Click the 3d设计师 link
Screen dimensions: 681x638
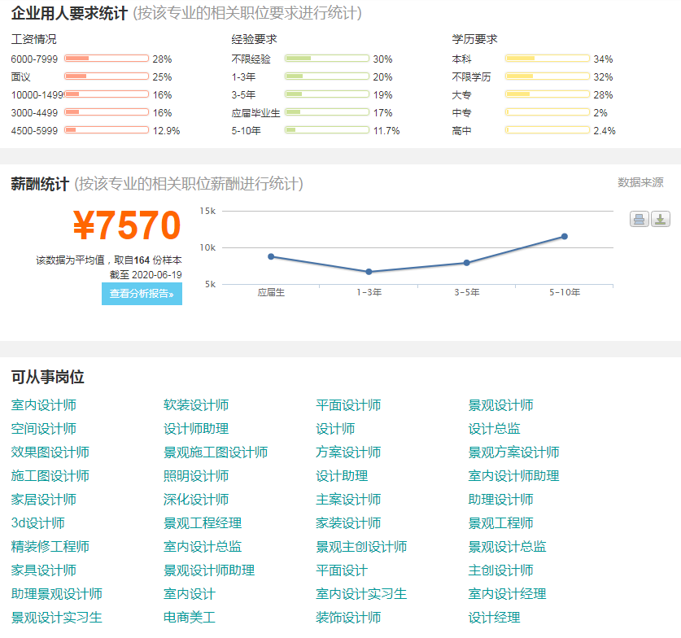[x=37, y=522]
